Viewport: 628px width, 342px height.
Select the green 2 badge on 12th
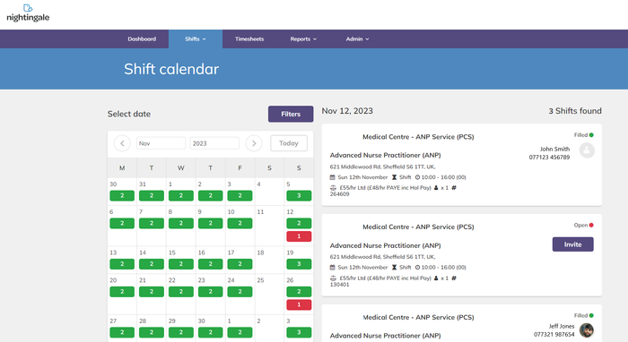click(299, 223)
